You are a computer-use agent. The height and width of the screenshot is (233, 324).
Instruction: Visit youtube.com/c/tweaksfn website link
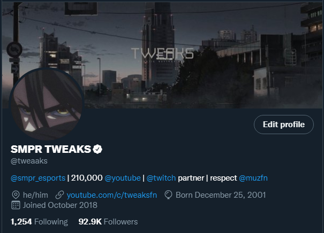[112, 195]
